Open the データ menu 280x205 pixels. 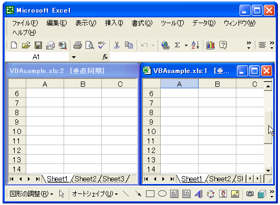(204, 23)
